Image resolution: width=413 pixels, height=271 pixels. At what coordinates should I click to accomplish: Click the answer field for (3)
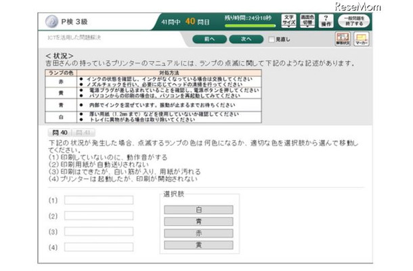(99, 232)
